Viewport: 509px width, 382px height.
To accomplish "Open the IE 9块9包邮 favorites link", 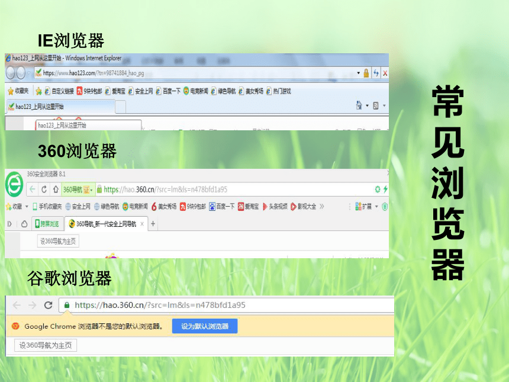I will point(89,91).
